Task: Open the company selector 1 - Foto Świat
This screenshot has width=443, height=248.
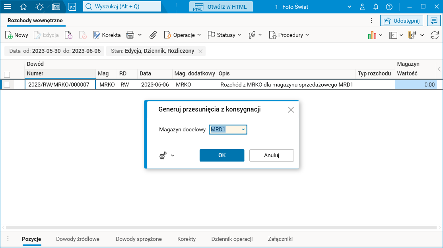Action: 313,7
